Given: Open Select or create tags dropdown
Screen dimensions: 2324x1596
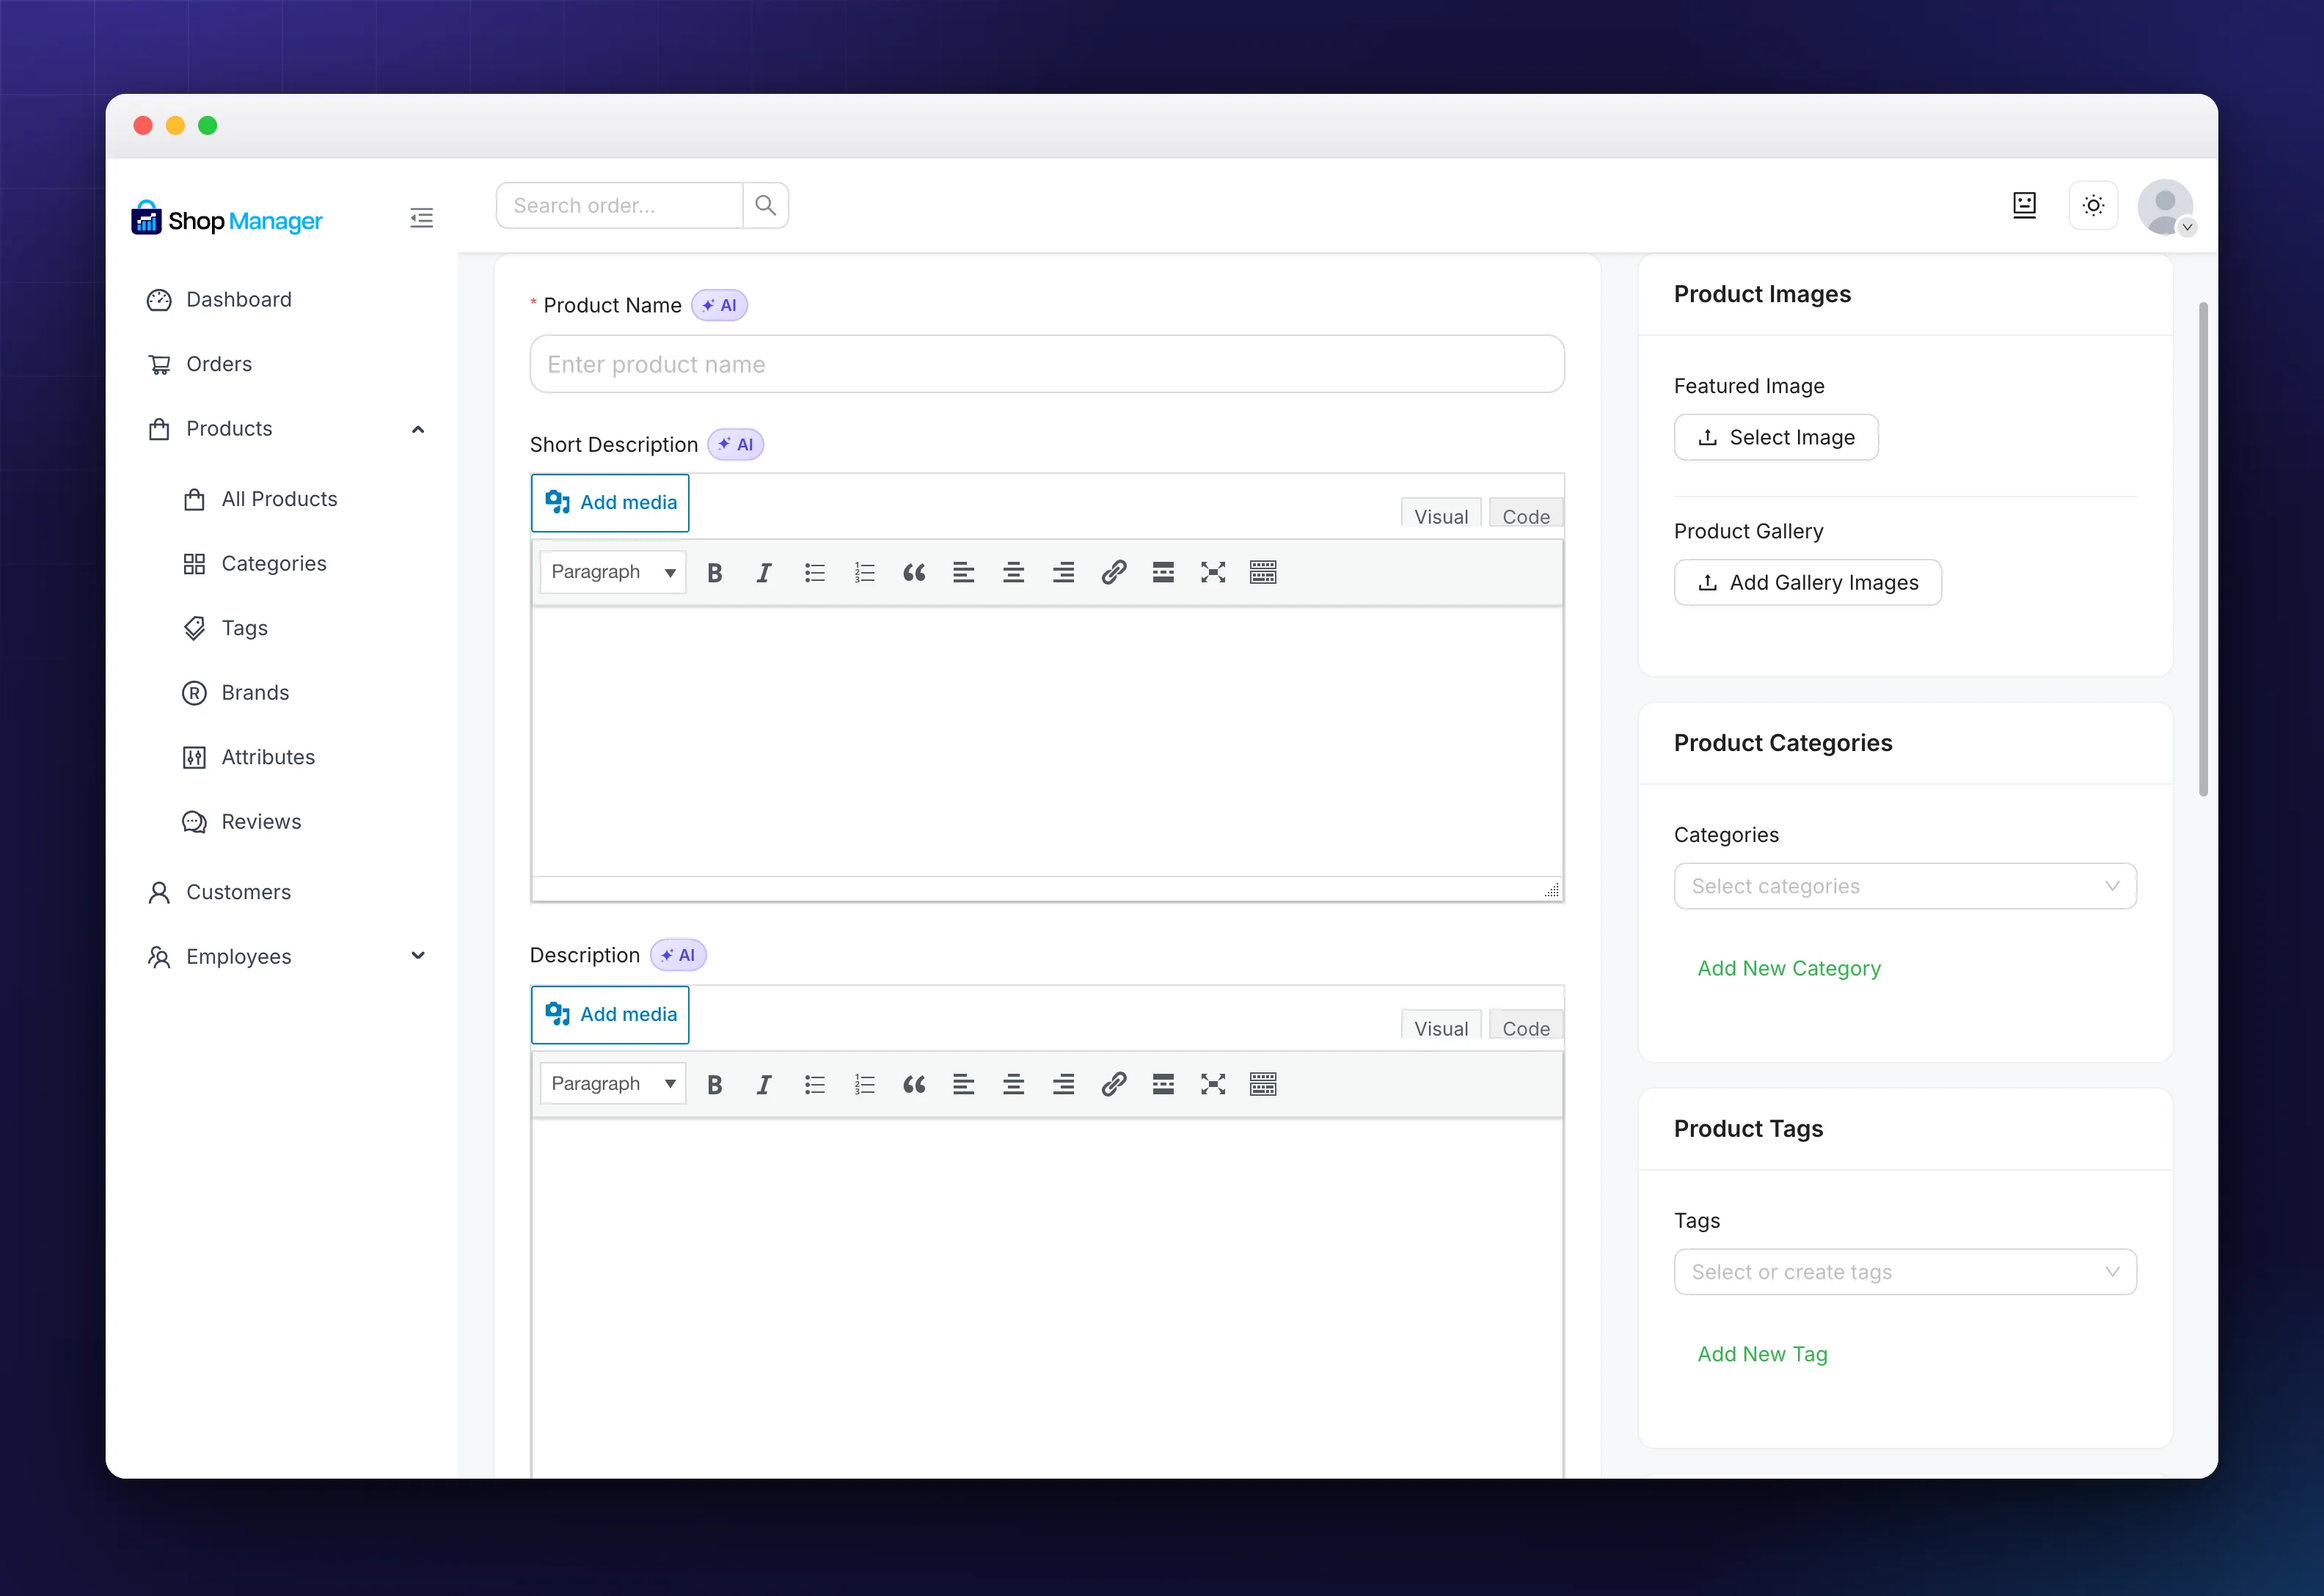Looking at the screenshot, I should pos(1905,1272).
